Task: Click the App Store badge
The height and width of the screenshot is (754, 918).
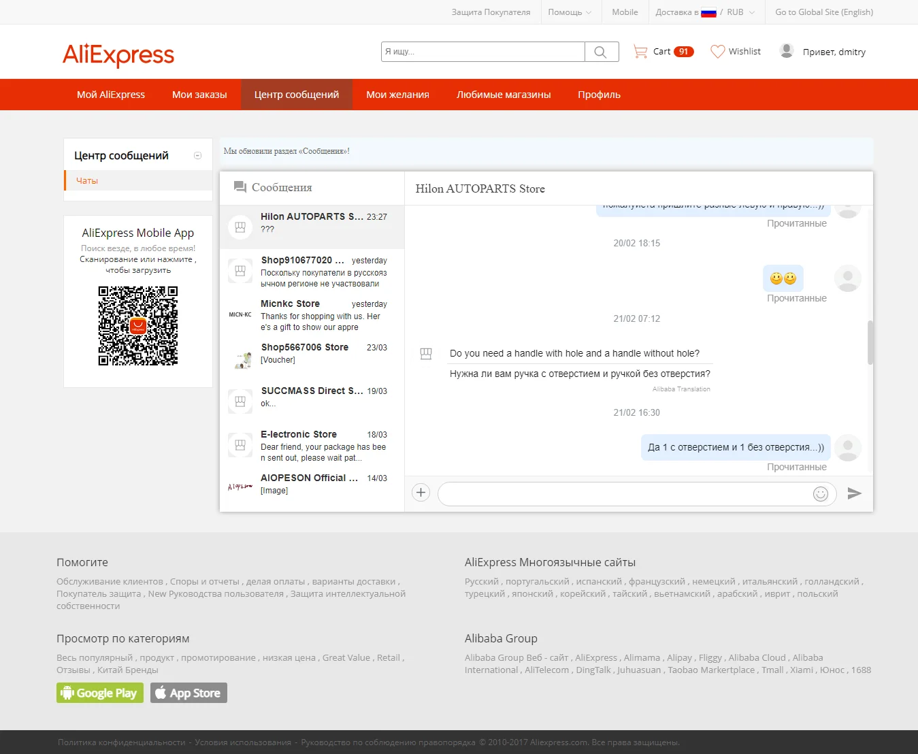Action: pos(188,693)
